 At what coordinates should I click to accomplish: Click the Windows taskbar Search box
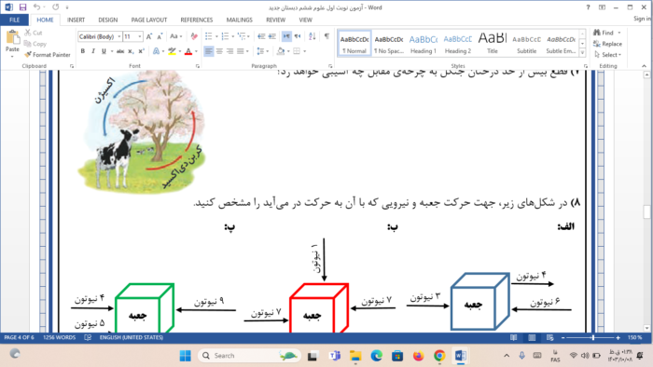[249, 356]
